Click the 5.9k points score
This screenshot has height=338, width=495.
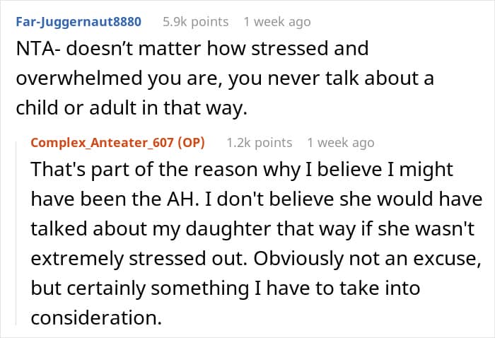pyautogui.click(x=195, y=21)
